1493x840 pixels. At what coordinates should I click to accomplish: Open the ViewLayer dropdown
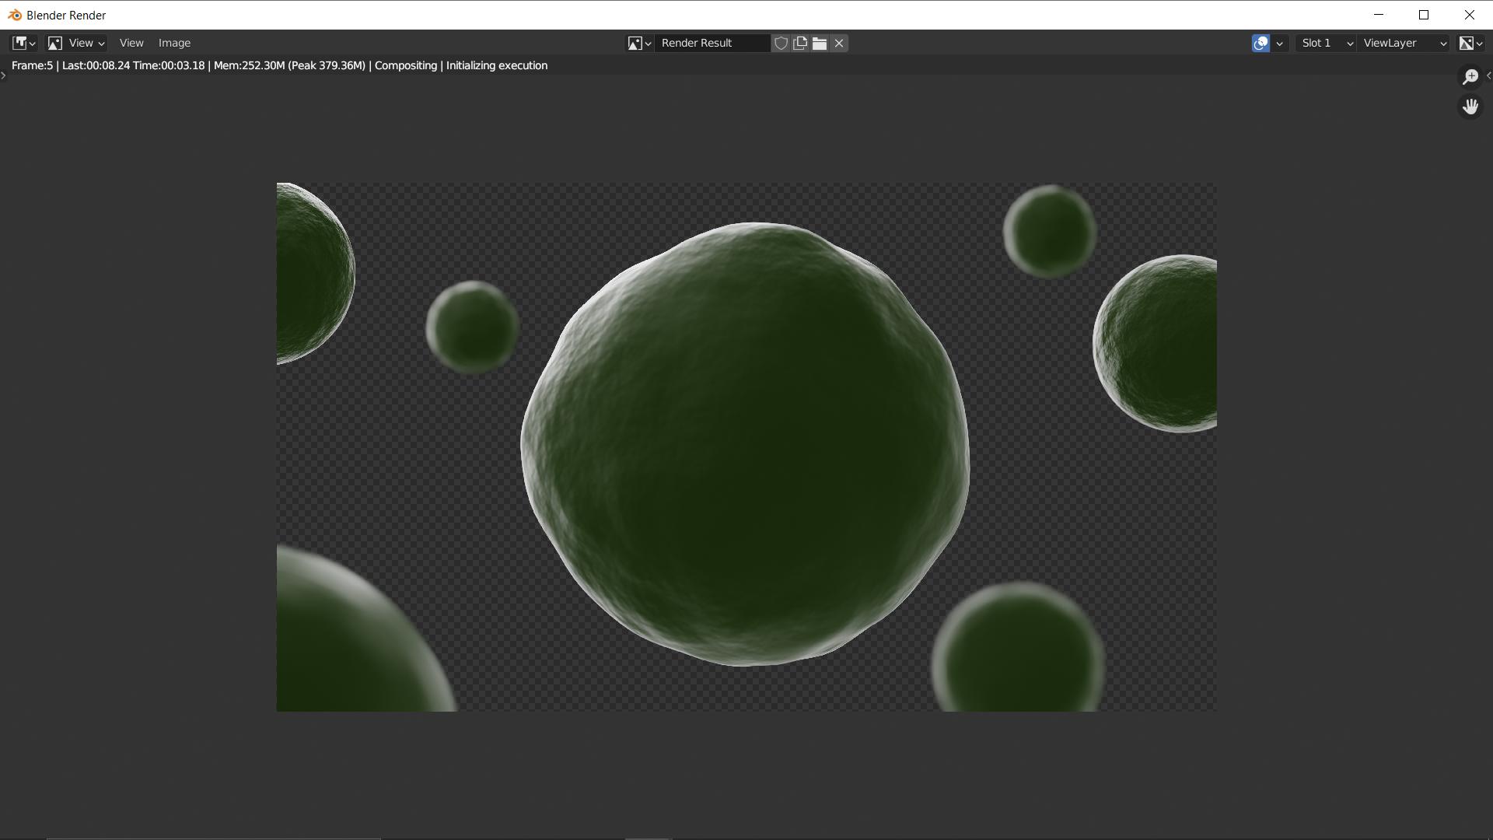(x=1404, y=43)
